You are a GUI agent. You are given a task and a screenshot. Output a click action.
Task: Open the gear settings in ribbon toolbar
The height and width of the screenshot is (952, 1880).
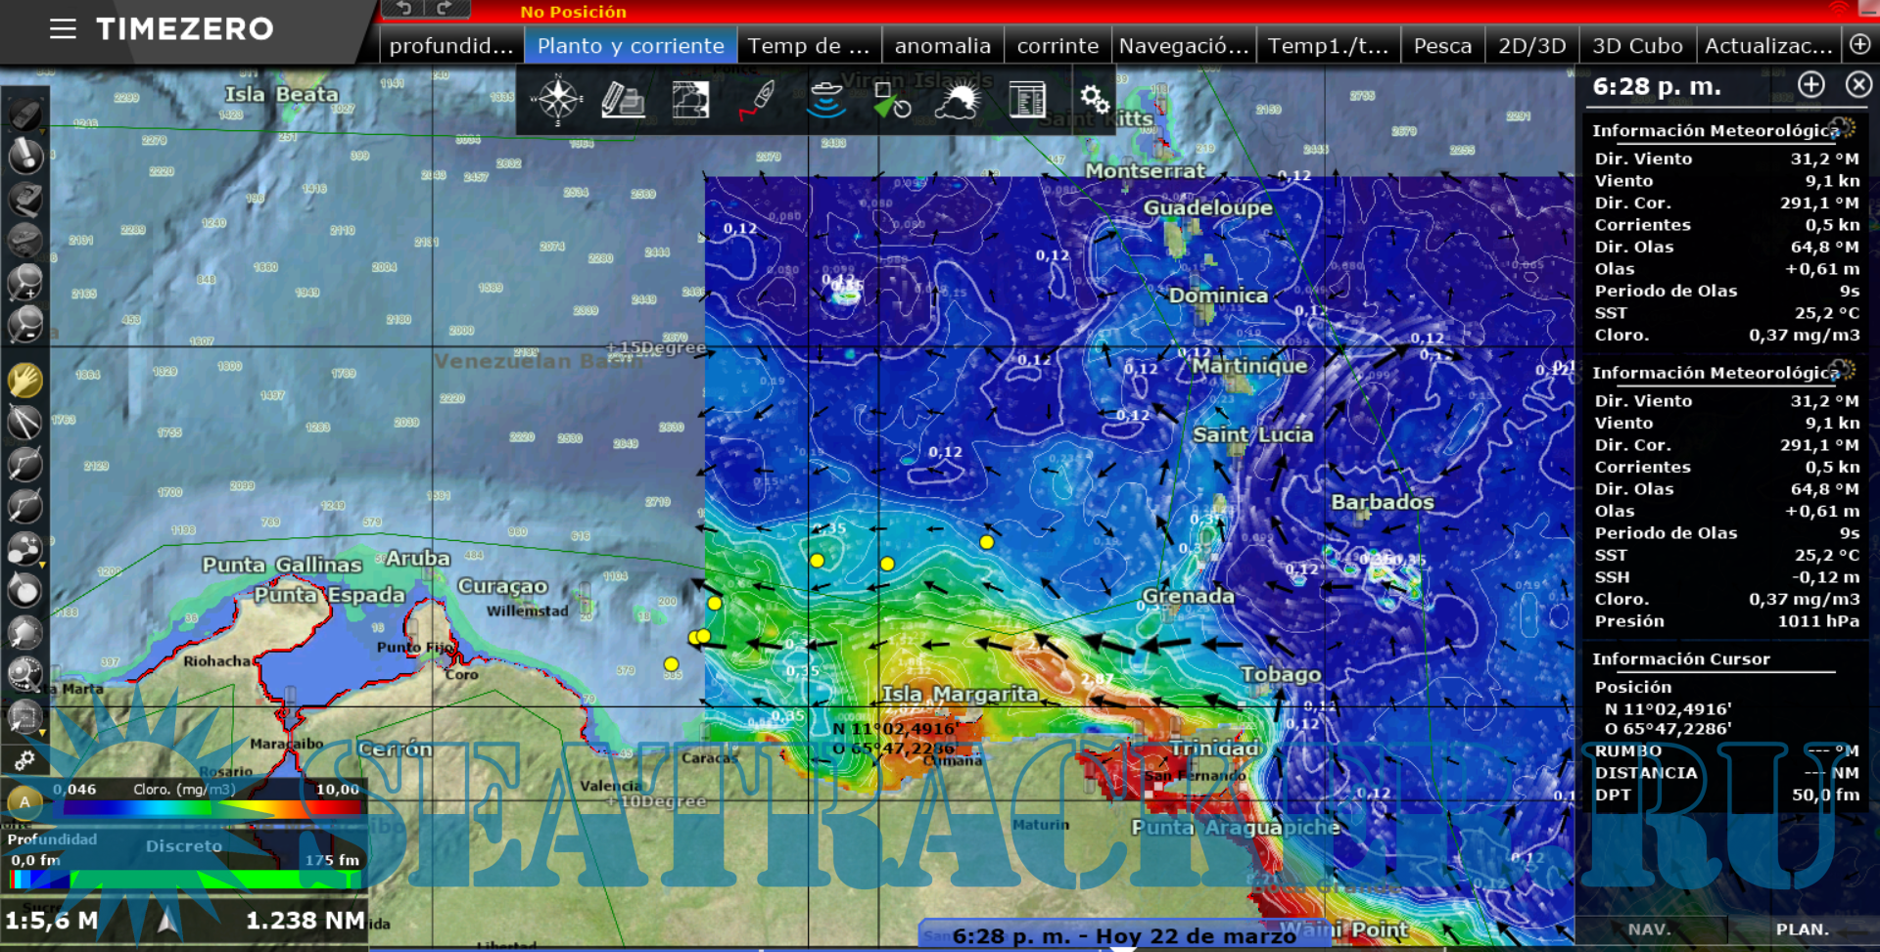pyautogui.click(x=1094, y=100)
